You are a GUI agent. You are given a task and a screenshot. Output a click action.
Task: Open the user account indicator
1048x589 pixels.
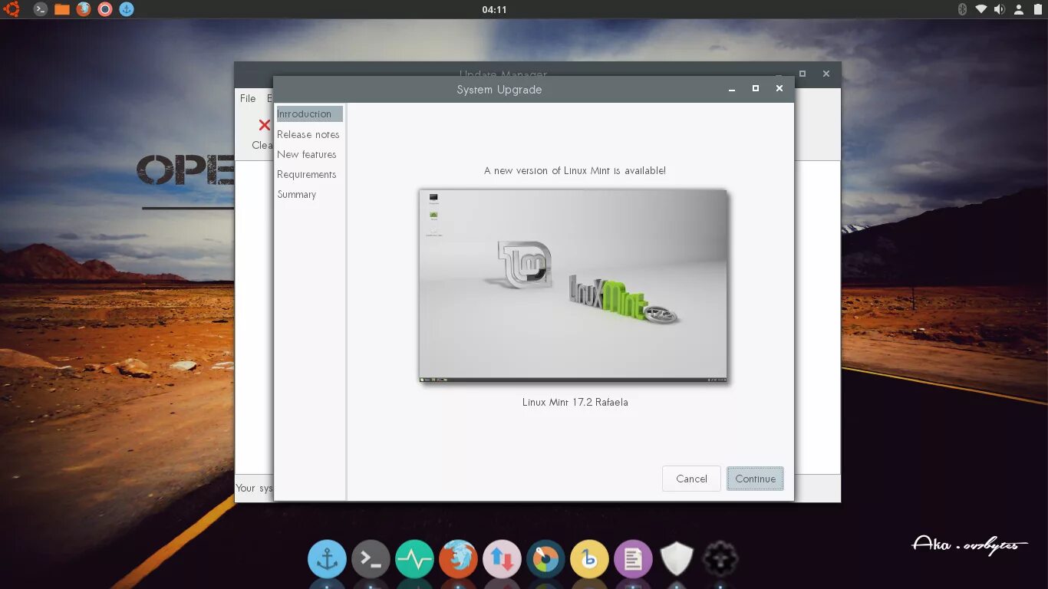[x=1019, y=9]
